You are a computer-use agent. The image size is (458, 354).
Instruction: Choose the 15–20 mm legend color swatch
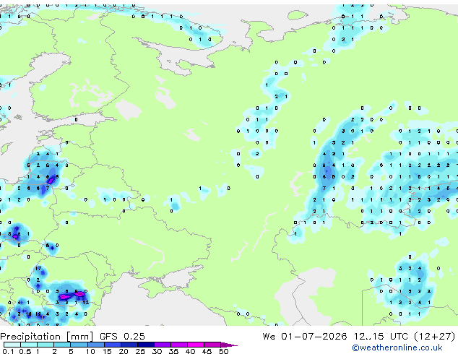tap(112, 345)
